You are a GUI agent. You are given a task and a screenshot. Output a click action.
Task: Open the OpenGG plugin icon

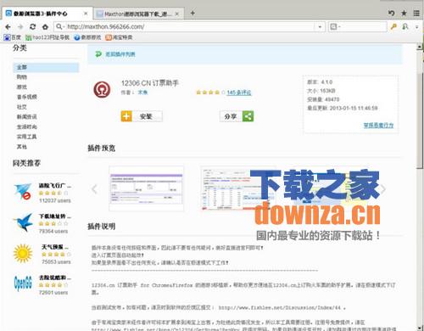tap(23, 283)
